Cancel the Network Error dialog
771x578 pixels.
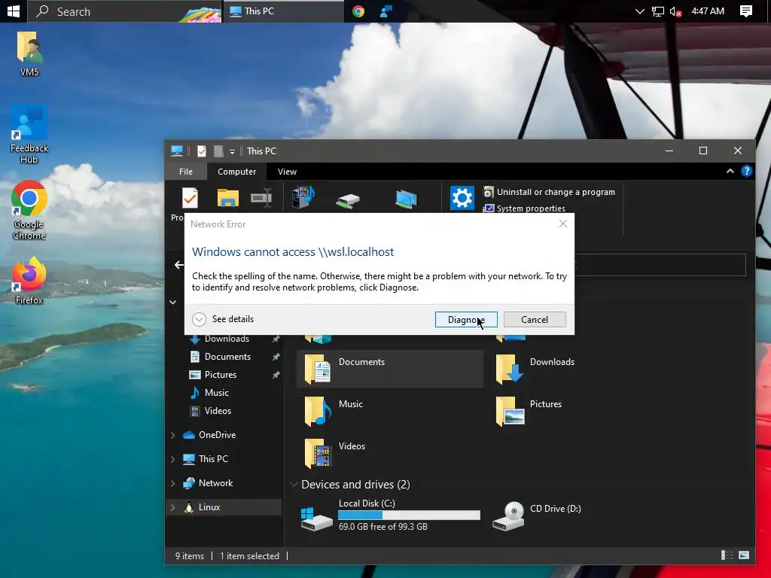click(x=535, y=319)
